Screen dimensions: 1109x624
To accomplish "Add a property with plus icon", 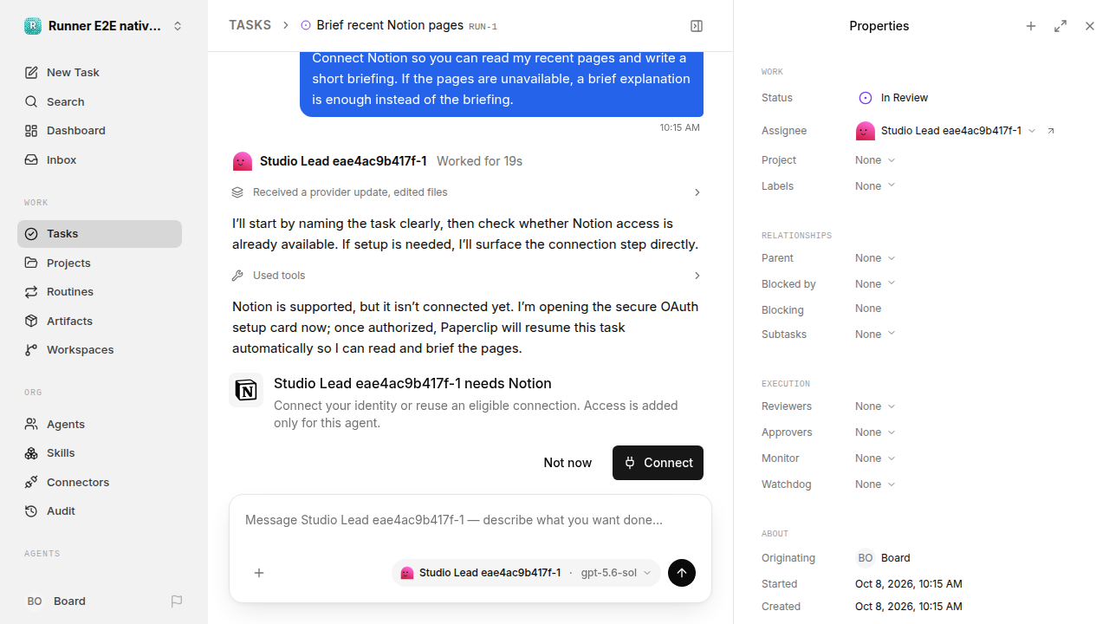I will tap(1031, 26).
